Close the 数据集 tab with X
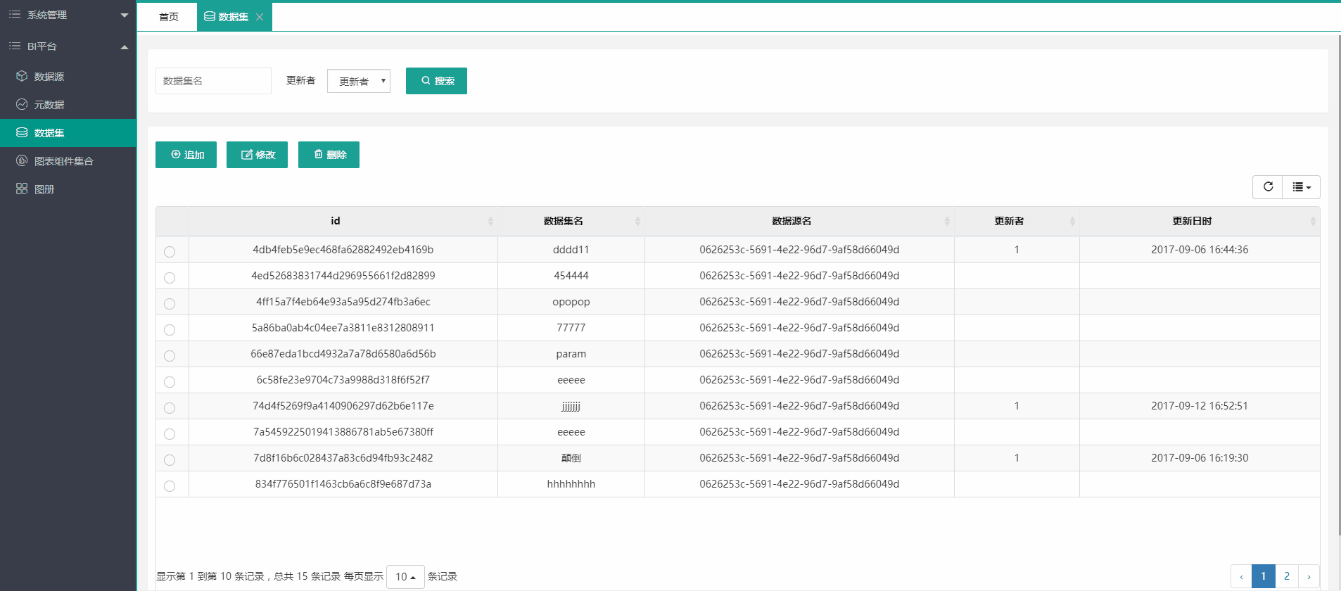 point(260,17)
